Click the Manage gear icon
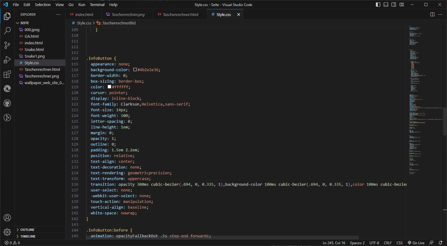This screenshot has width=447, height=246. pyautogui.click(x=7, y=232)
